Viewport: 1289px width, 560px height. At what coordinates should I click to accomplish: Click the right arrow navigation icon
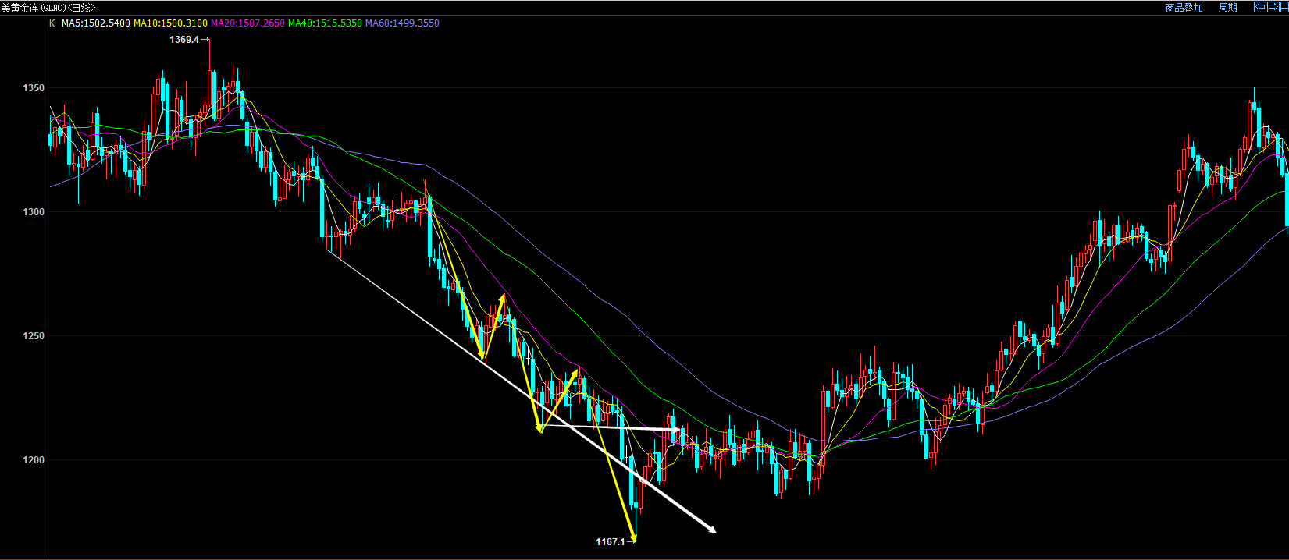1273,7
